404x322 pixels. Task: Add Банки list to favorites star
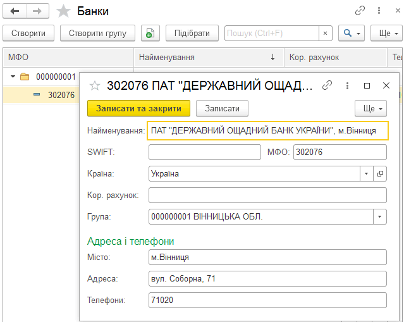[63, 11]
